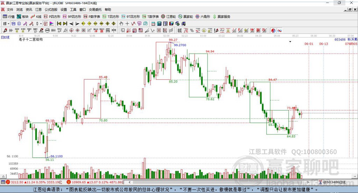Click the first yellow diamond arrow icon

click(x=83, y=23)
